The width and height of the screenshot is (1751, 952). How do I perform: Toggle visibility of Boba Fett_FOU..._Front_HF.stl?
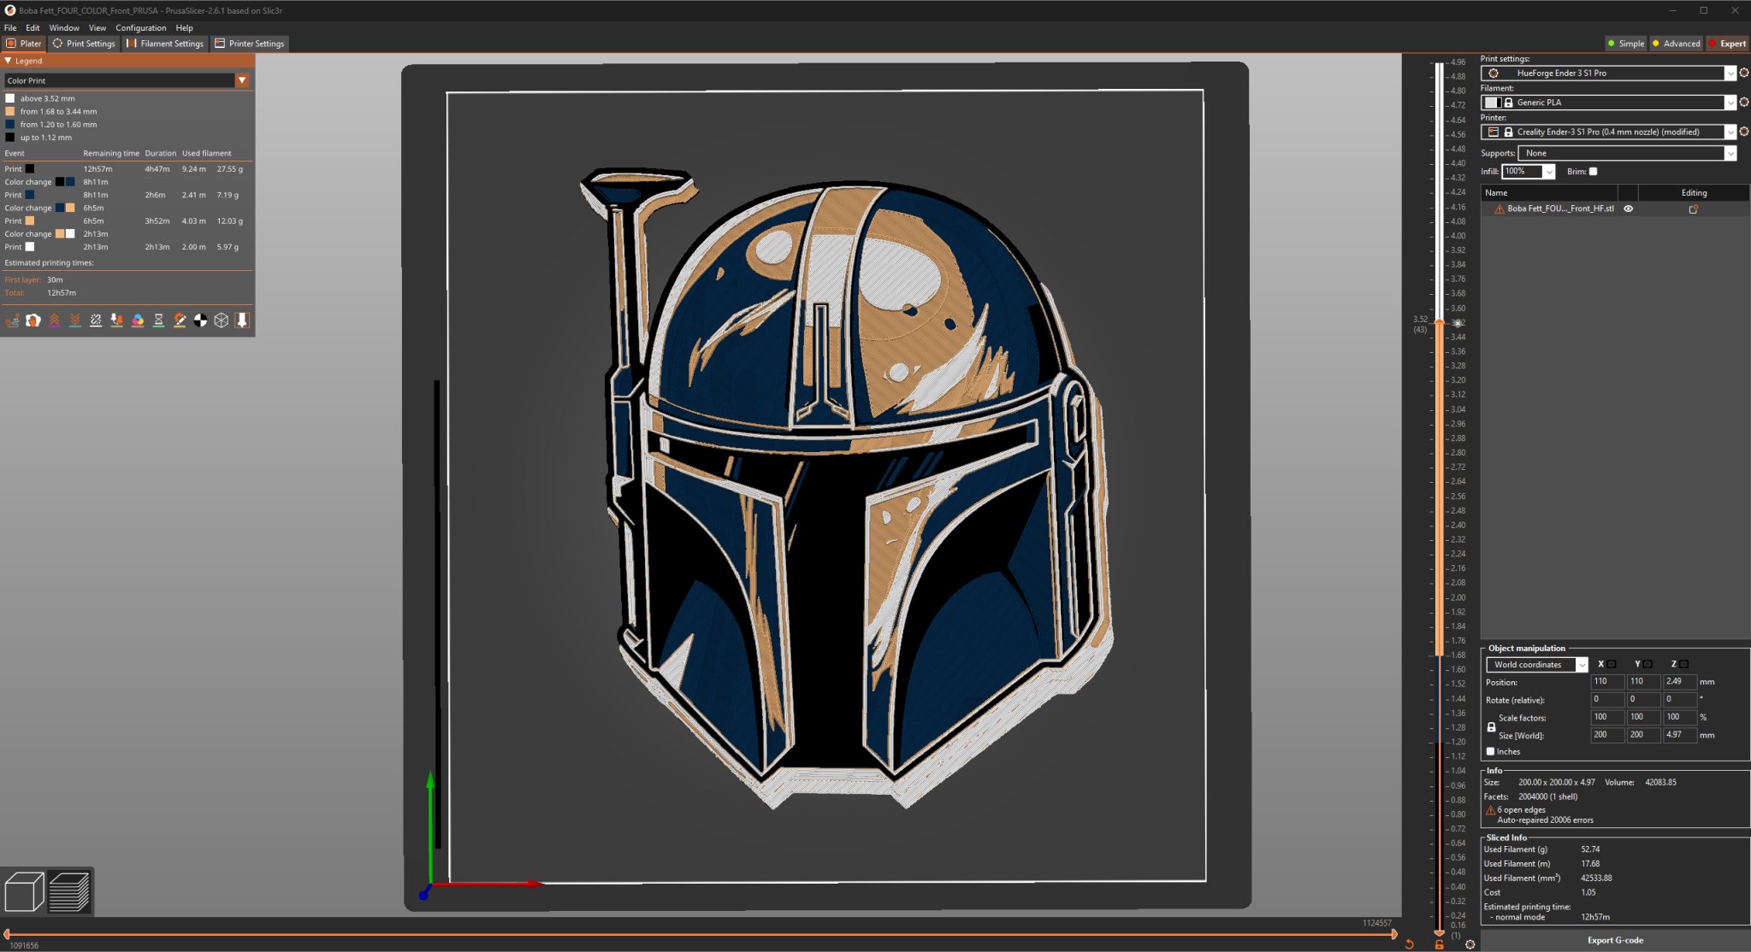[1629, 209]
